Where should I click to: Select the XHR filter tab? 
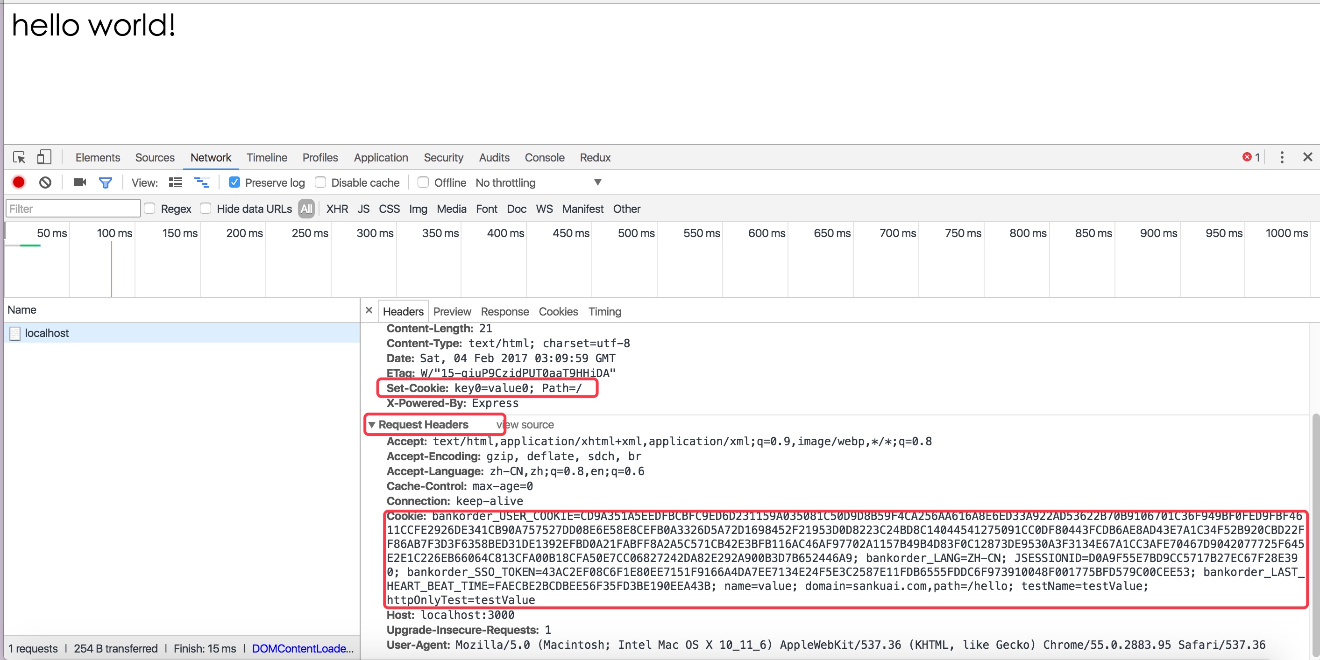(337, 208)
